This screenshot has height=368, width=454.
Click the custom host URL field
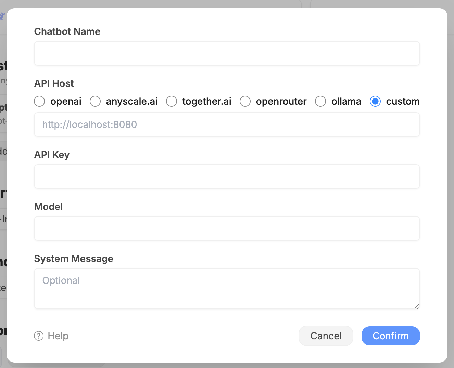click(227, 124)
